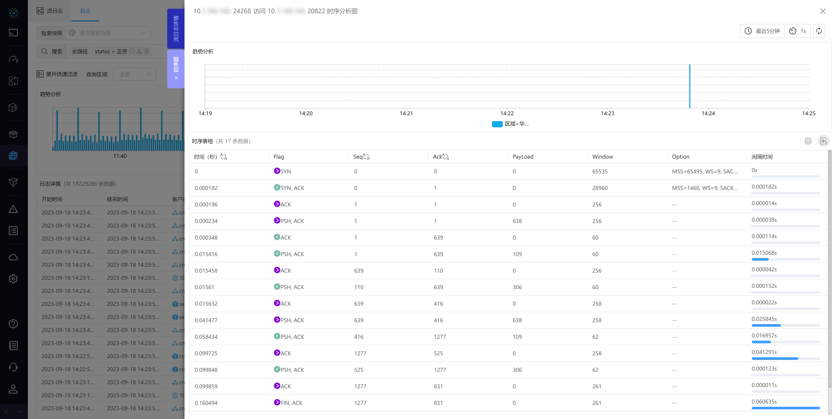Click the 区域 legend color swatch
The width and height of the screenshot is (836, 419).
pos(497,124)
